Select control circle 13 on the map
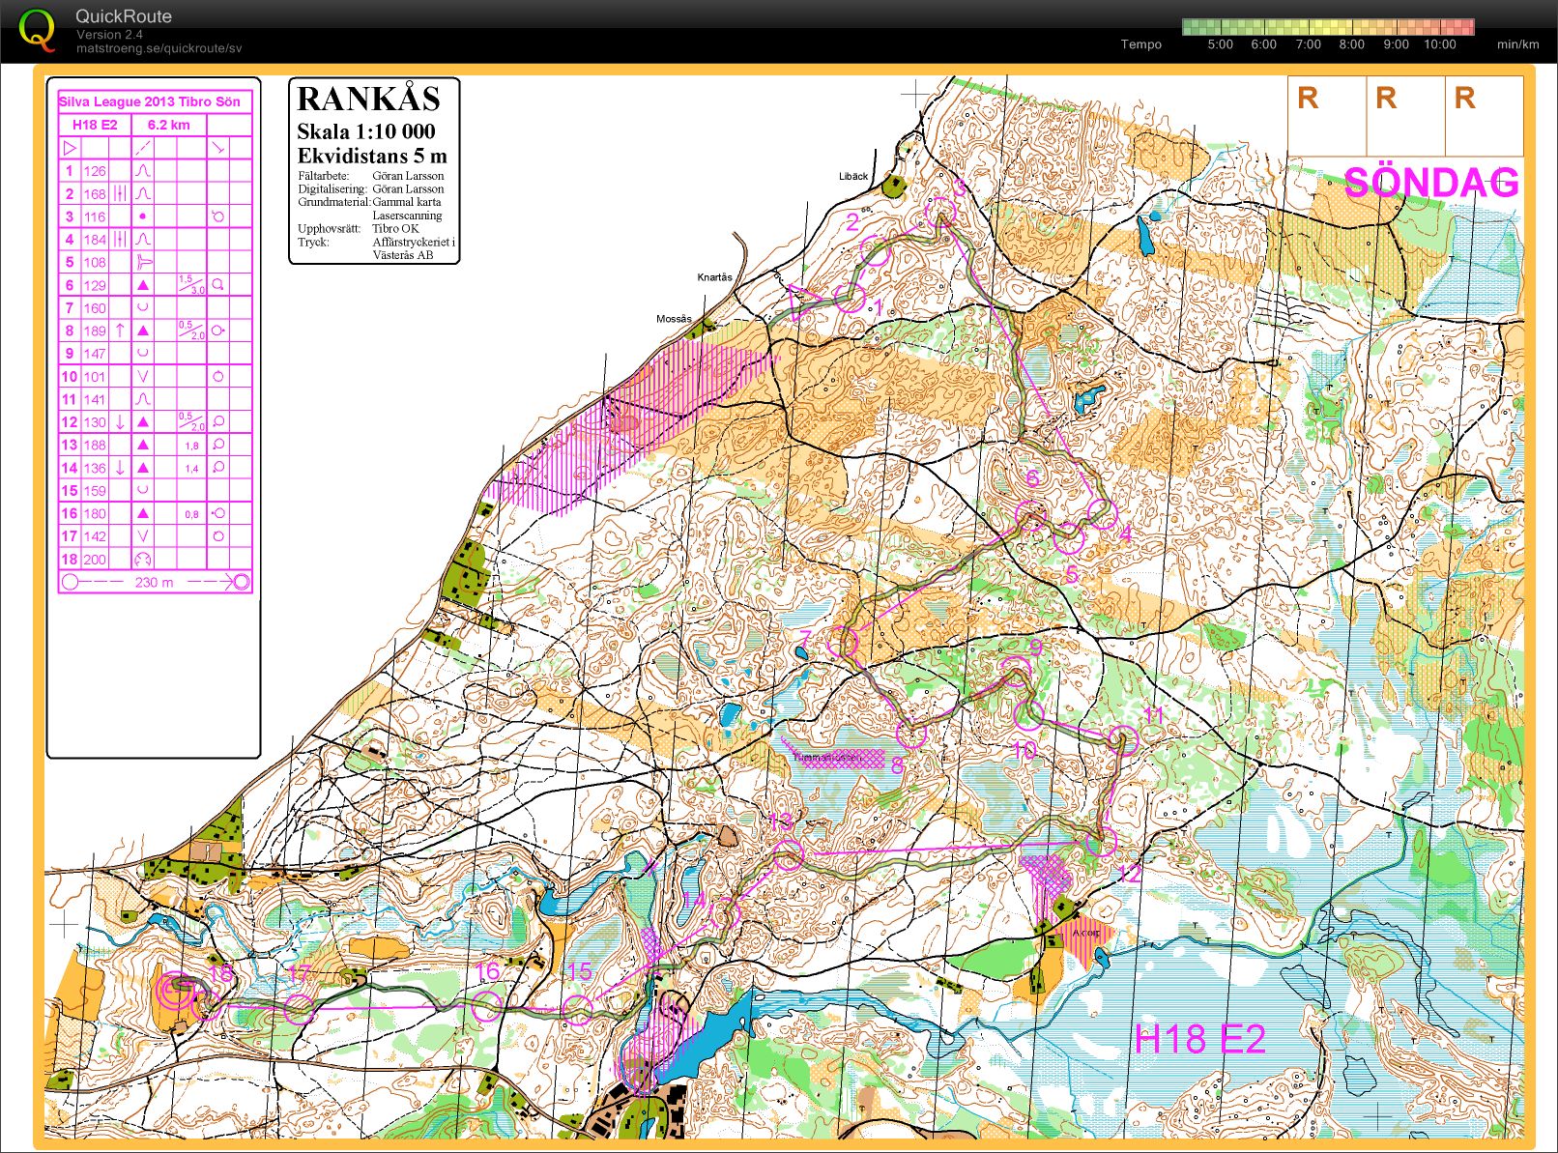The image size is (1558, 1153). (x=789, y=854)
